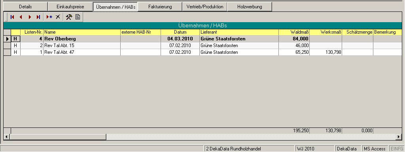Click list number 4 cell
The image size is (405, 152).
pos(32,39)
